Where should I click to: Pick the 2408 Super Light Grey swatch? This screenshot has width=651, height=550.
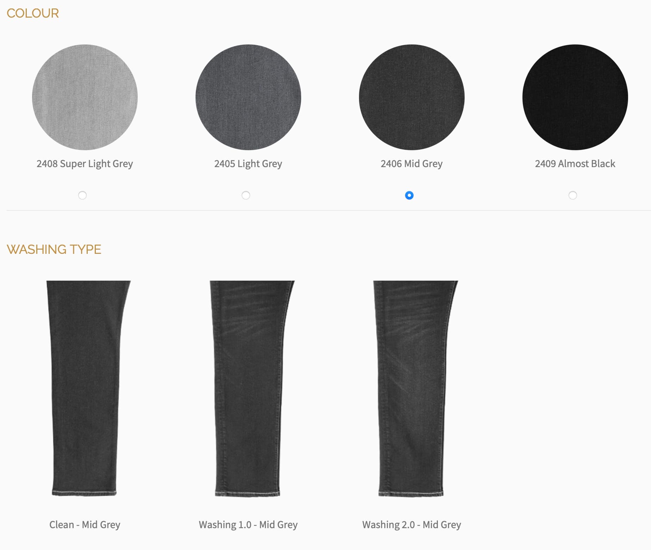tap(85, 97)
